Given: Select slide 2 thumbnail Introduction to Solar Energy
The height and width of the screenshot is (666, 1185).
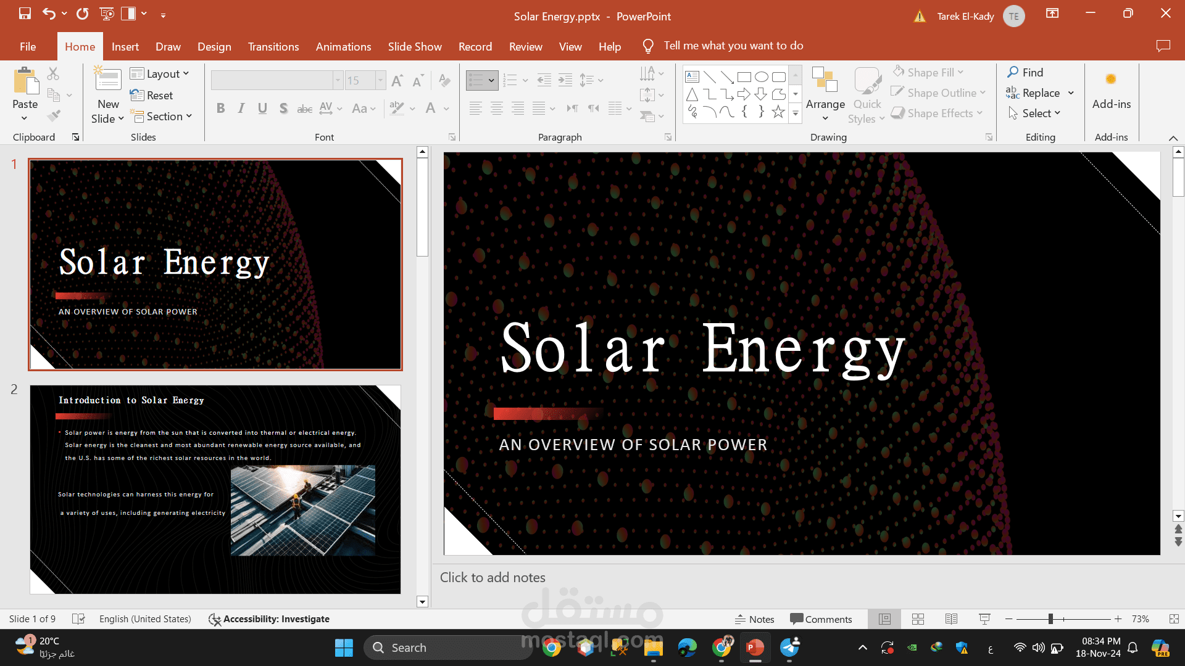Looking at the screenshot, I should [x=215, y=490].
